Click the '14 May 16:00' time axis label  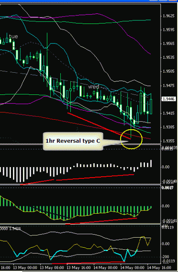click(159, 268)
